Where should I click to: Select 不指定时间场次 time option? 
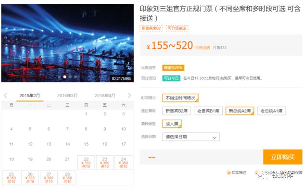[180, 98]
